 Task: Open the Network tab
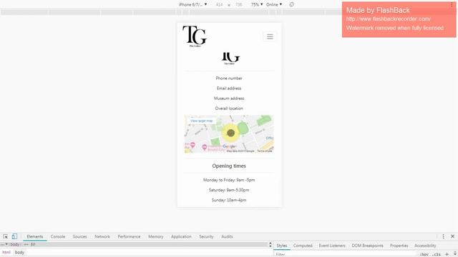pos(102,236)
